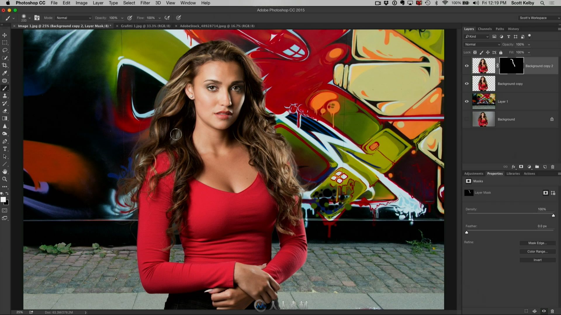
Task: Select the Clone Stamp tool
Action: tap(5, 95)
